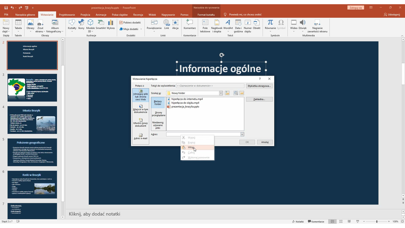Click the browse for file folder icon
Viewport: 405px width, 228px height.
[x=242, y=93]
